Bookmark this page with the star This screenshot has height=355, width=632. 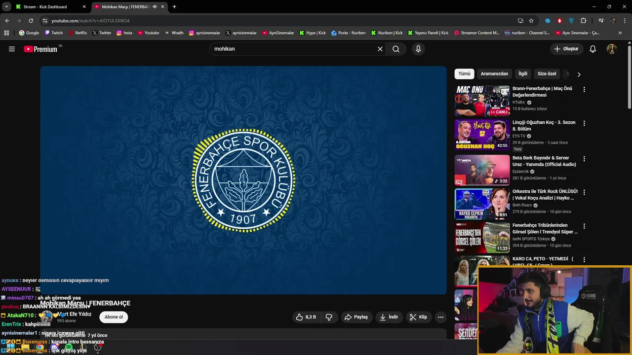pos(531,21)
